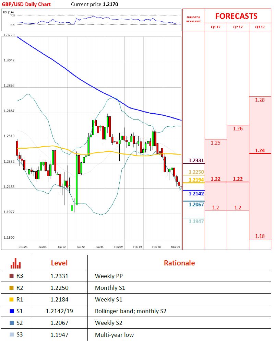274x342 pixels.
Task: Click the FORECASTS heading
Action: tap(236, 16)
